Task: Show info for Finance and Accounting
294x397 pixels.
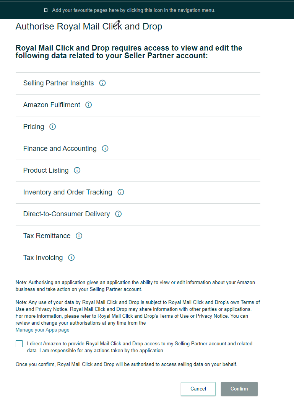Action: [x=105, y=149]
